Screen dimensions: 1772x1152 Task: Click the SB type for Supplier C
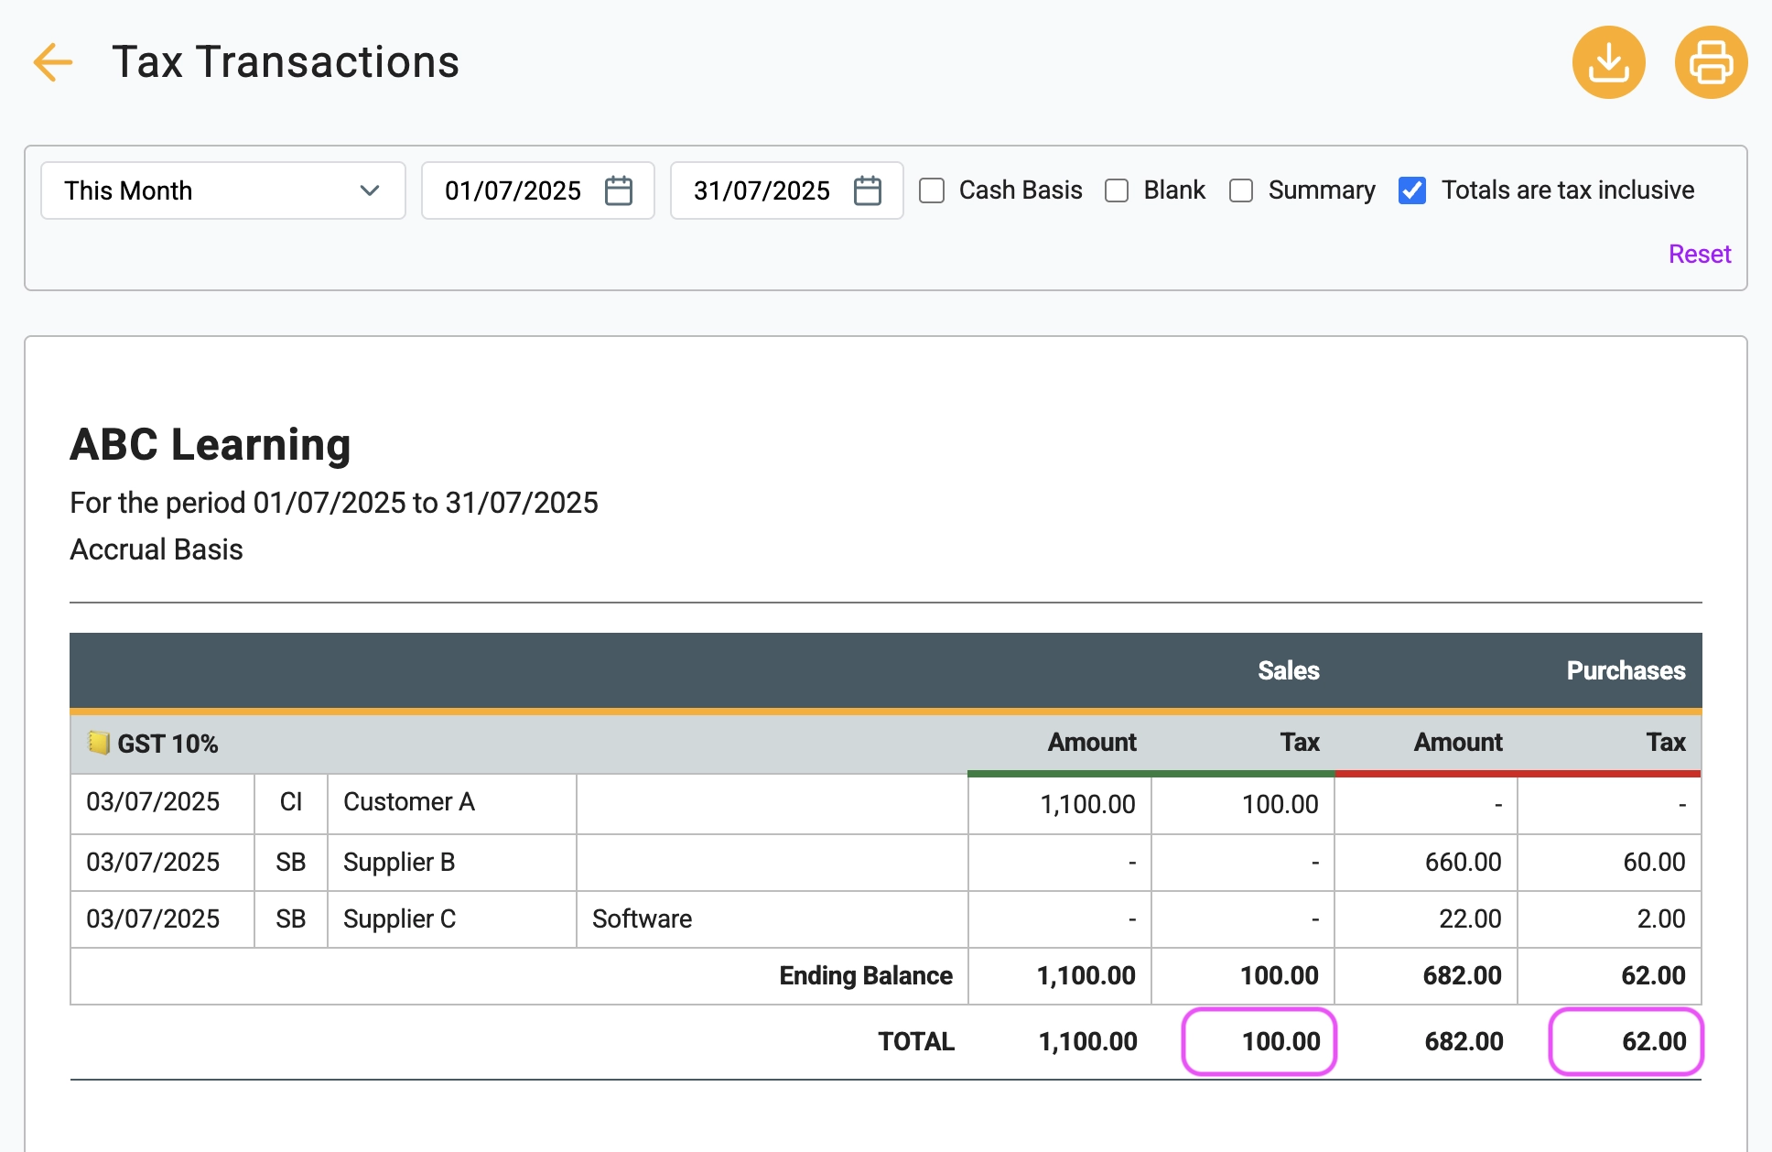291,919
